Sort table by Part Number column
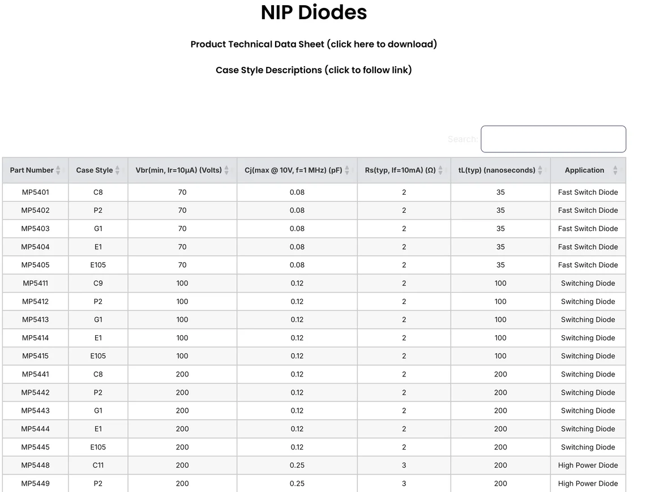The width and height of the screenshot is (651, 492). click(x=58, y=170)
